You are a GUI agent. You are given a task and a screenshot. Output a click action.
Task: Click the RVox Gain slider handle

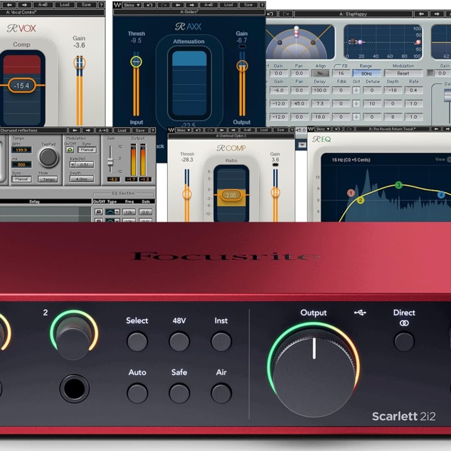79,62
